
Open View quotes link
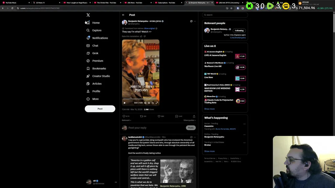click(x=189, y=120)
